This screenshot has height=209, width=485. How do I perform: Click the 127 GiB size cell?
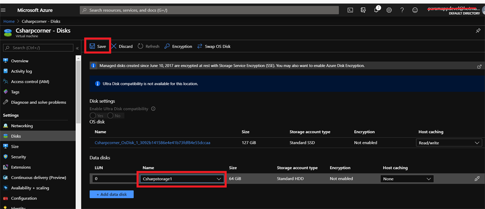pos(249,143)
